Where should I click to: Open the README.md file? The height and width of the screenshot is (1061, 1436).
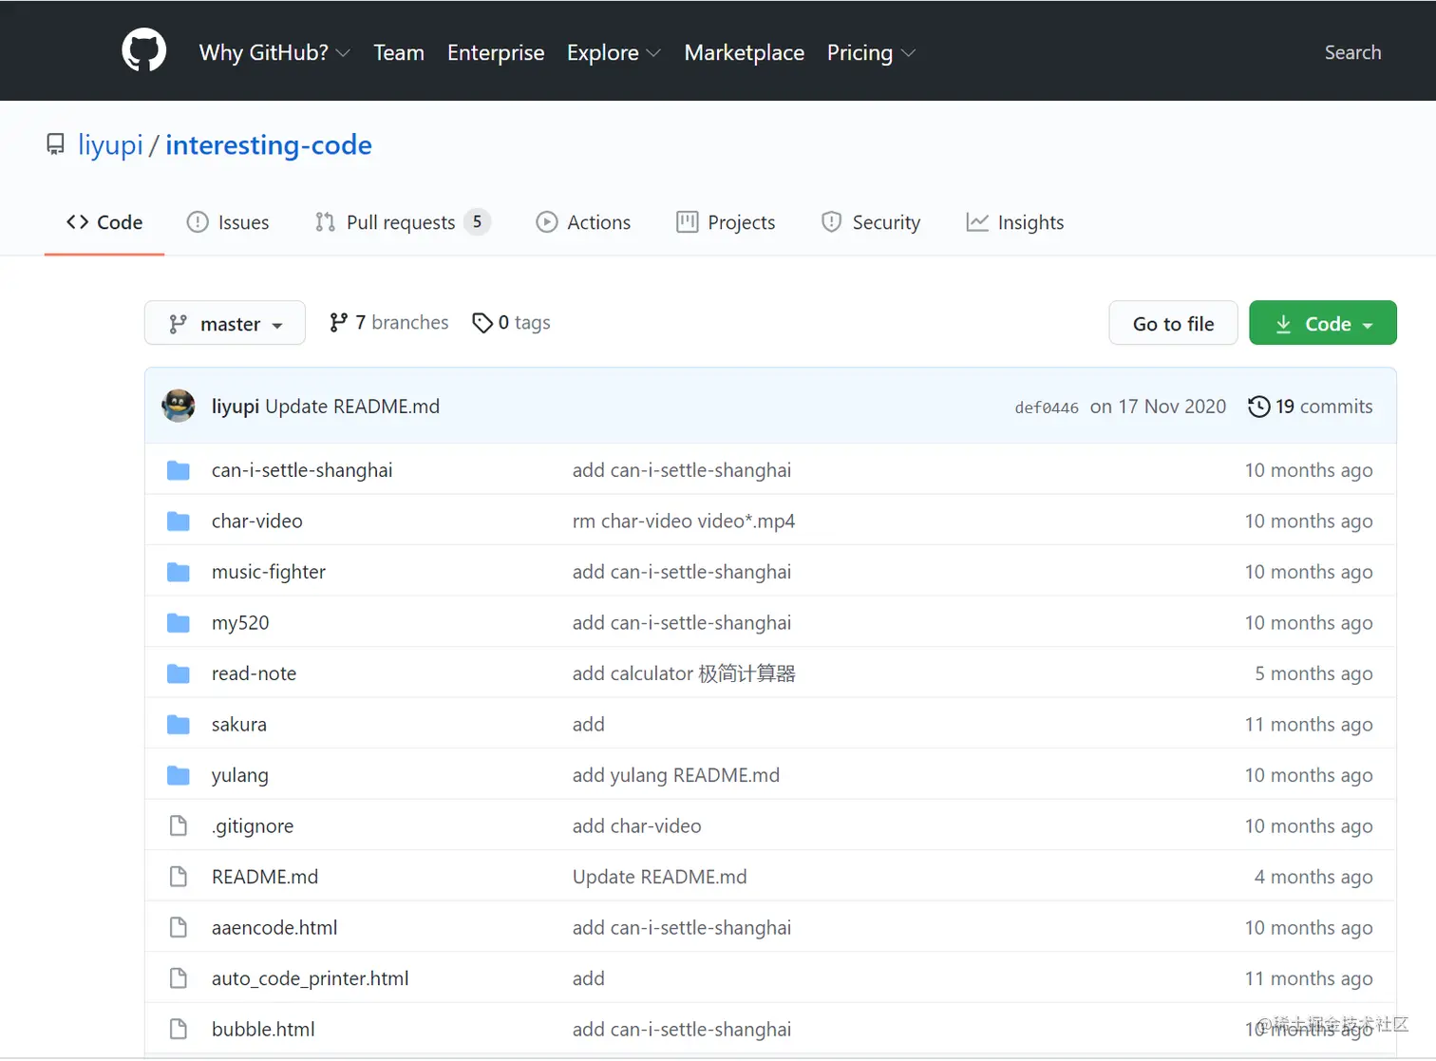coord(265,877)
